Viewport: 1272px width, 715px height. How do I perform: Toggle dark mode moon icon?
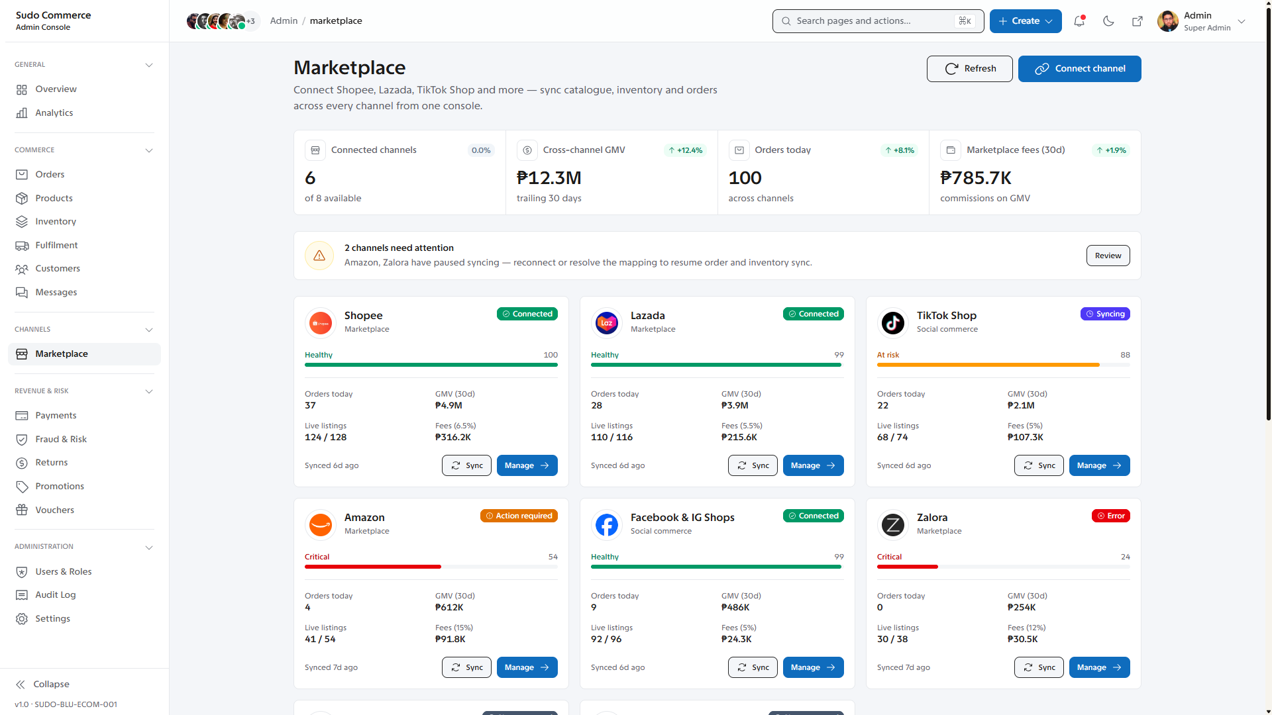pyautogui.click(x=1108, y=21)
